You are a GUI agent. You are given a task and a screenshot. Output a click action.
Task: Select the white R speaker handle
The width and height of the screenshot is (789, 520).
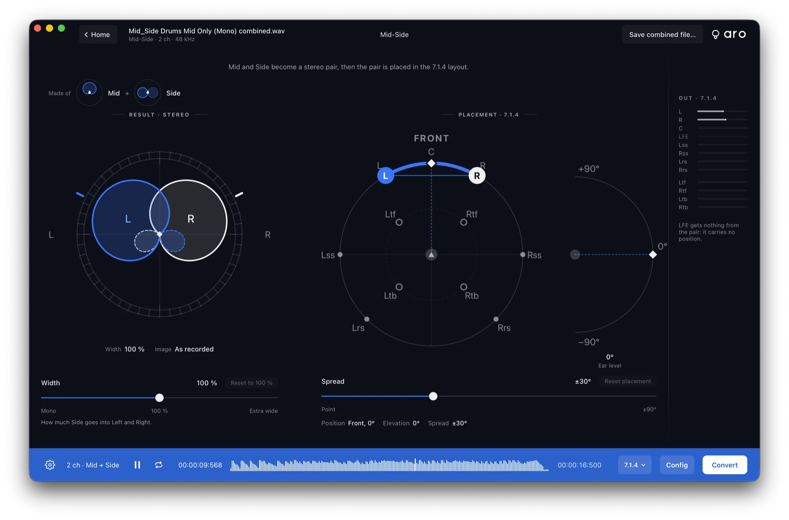point(477,176)
